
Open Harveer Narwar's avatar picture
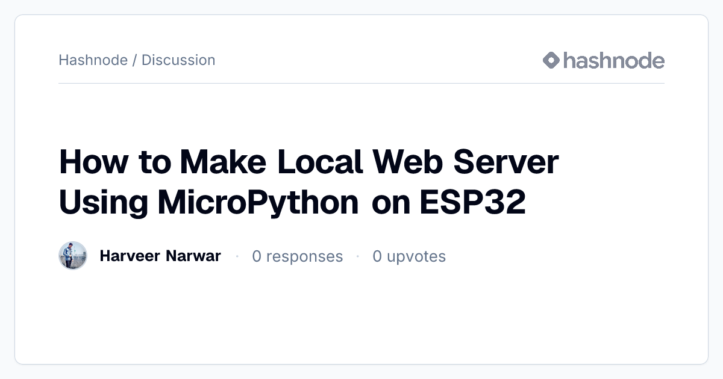point(73,256)
